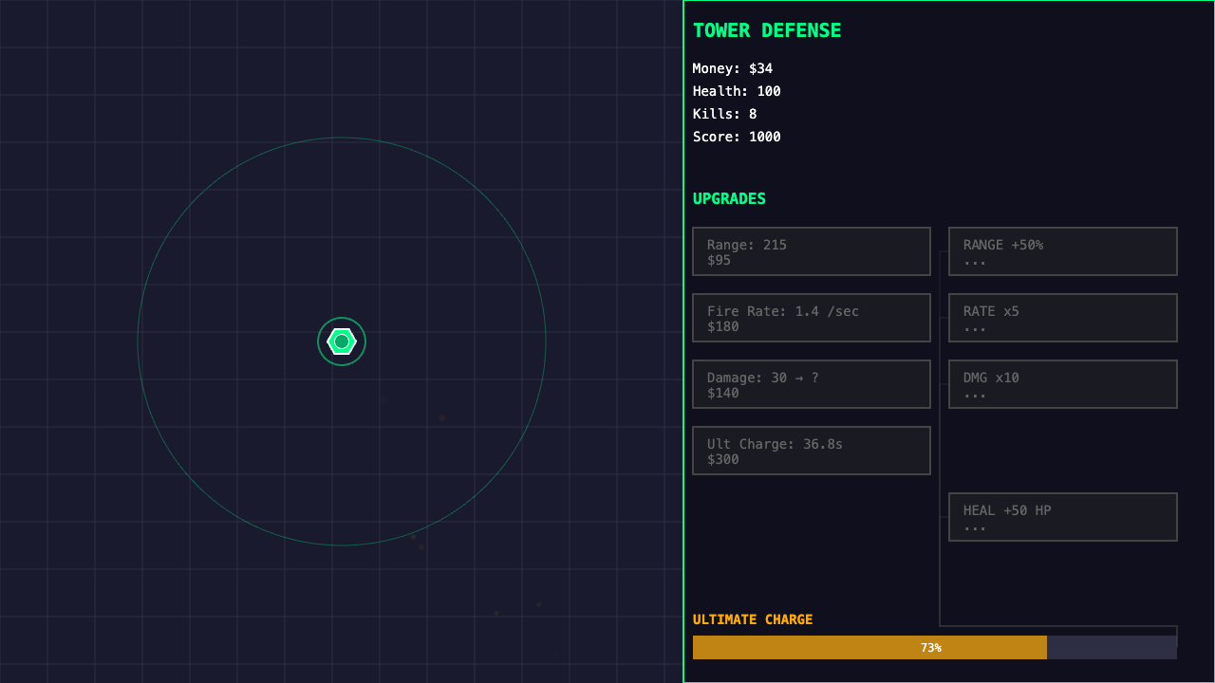Click the Health: 100 stat

pyautogui.click(x=737, y=91)
